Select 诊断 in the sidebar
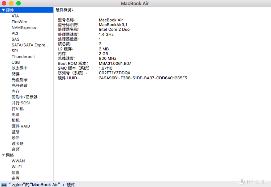Screen dimensions: 271x187 pyautogui.click(x=16, y=138)
